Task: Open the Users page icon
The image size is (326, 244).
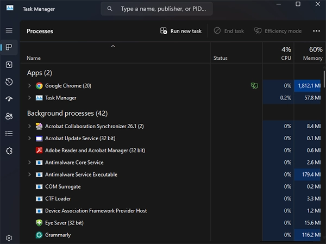Action: point(9,116)
